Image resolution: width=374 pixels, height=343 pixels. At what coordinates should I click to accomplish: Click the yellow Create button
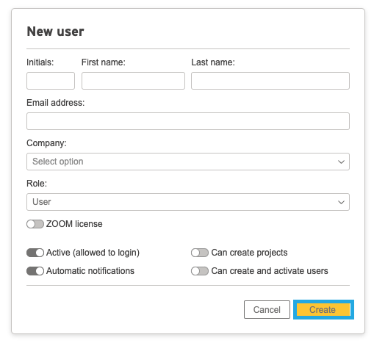323,310
